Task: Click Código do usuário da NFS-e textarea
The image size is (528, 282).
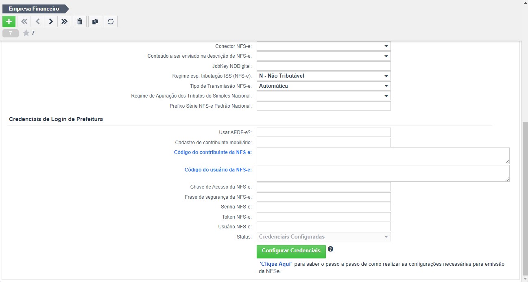Action: click(x=383, y=174)
